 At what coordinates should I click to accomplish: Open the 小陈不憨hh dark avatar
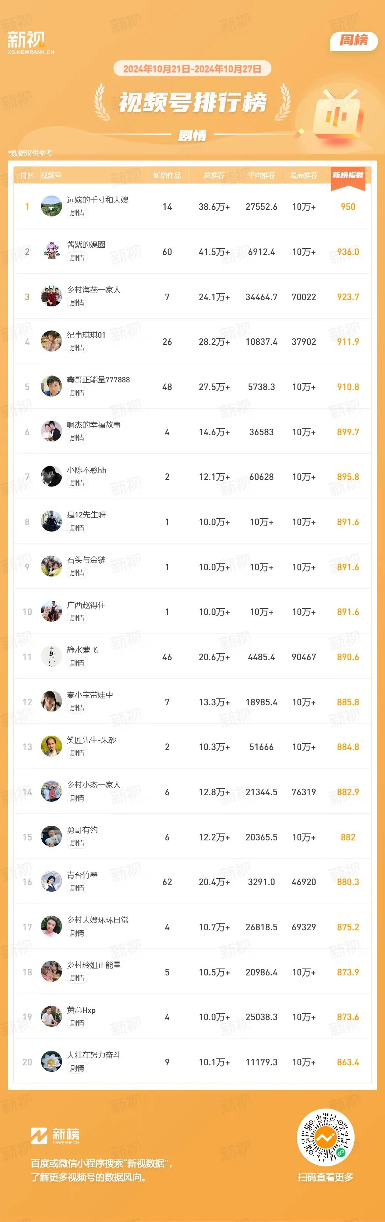[51, 477]
